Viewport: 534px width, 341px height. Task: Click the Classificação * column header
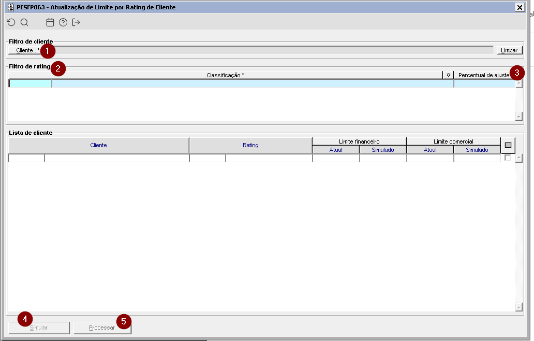225,75
